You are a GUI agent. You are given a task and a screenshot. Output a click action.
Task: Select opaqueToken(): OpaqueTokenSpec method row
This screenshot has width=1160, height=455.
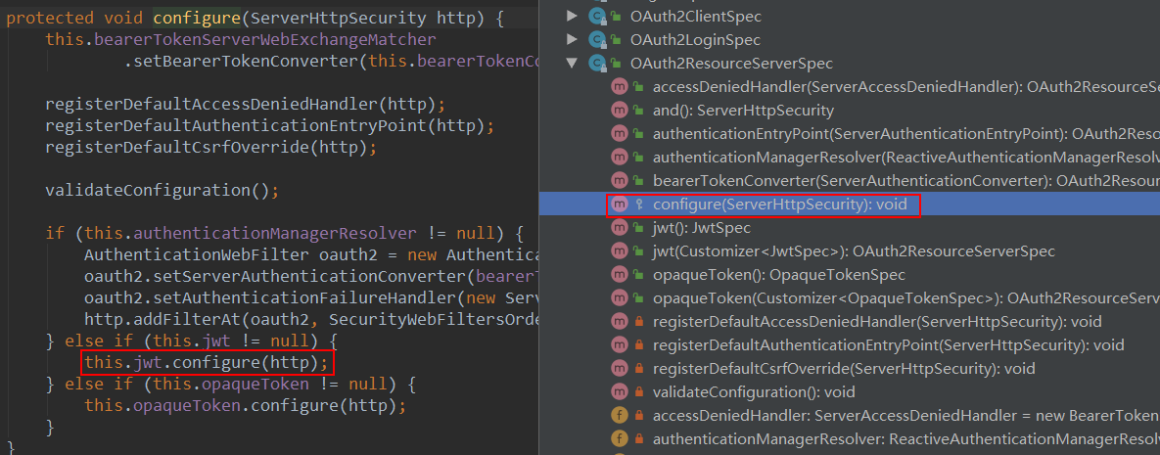[x=850, y=275]
